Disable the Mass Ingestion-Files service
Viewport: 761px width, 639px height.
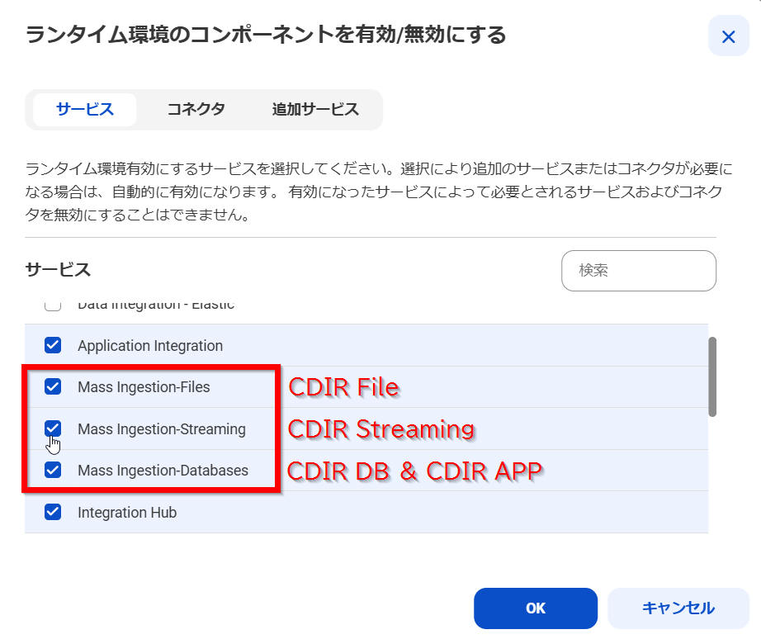tap(53, 386)
